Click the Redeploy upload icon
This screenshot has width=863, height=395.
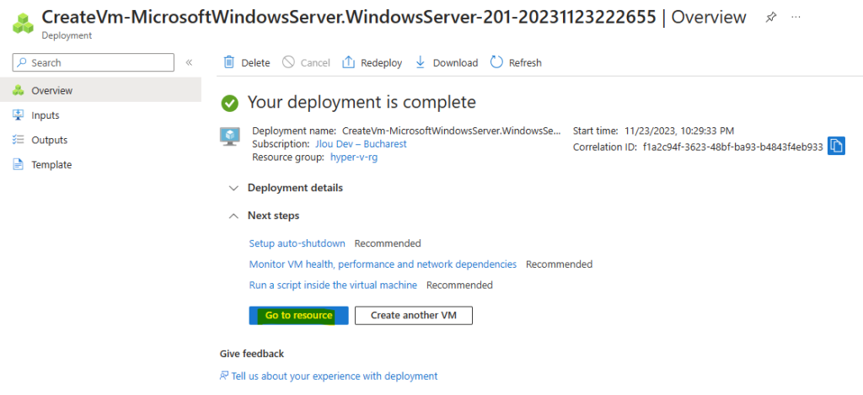(x=348, y=62)
